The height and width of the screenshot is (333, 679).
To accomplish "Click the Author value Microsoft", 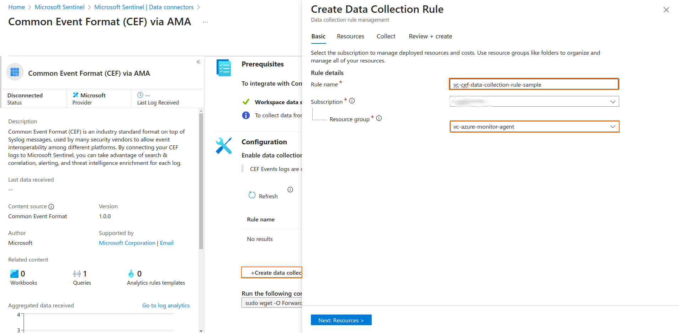I will [20, 243].
